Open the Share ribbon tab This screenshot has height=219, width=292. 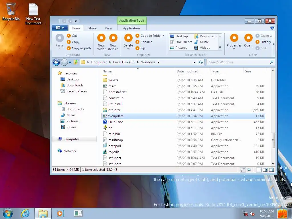[93, 28]
